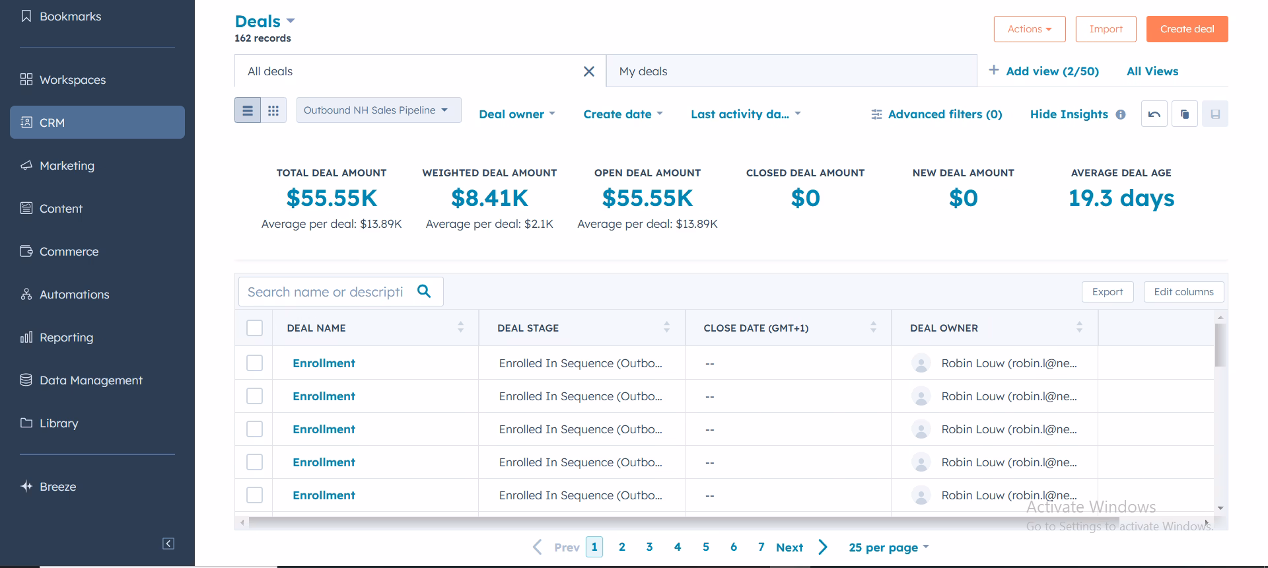
Task: Switch to board grid view icon
Action: (x=273, y=110)
